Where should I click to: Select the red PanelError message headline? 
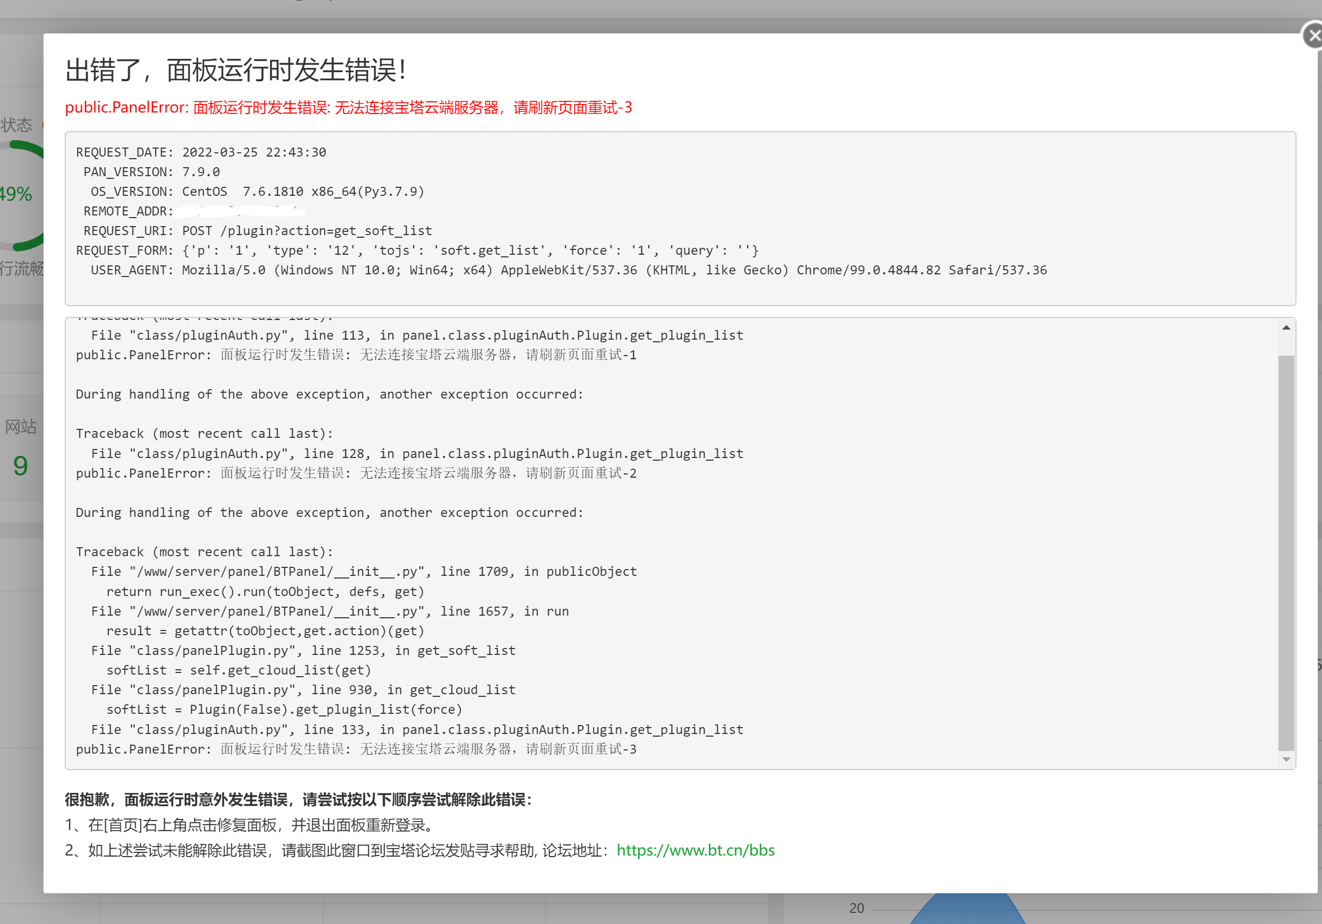(348, 108)
